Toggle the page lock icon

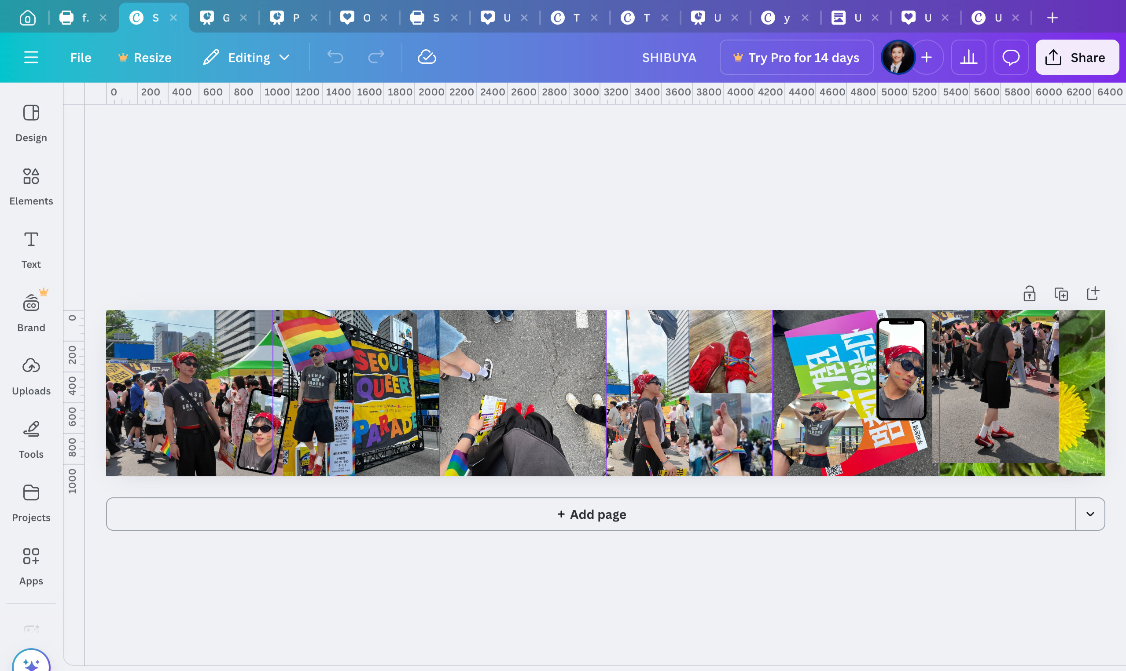[x=1029, y=294]
